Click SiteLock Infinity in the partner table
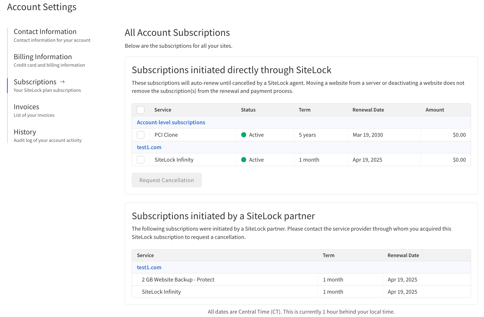 click(x=161, y=292)
